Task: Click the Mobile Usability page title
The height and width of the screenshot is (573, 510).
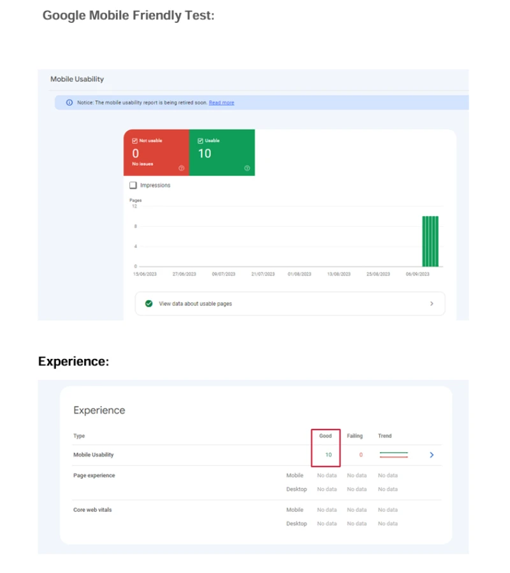Action: (77, 79)
